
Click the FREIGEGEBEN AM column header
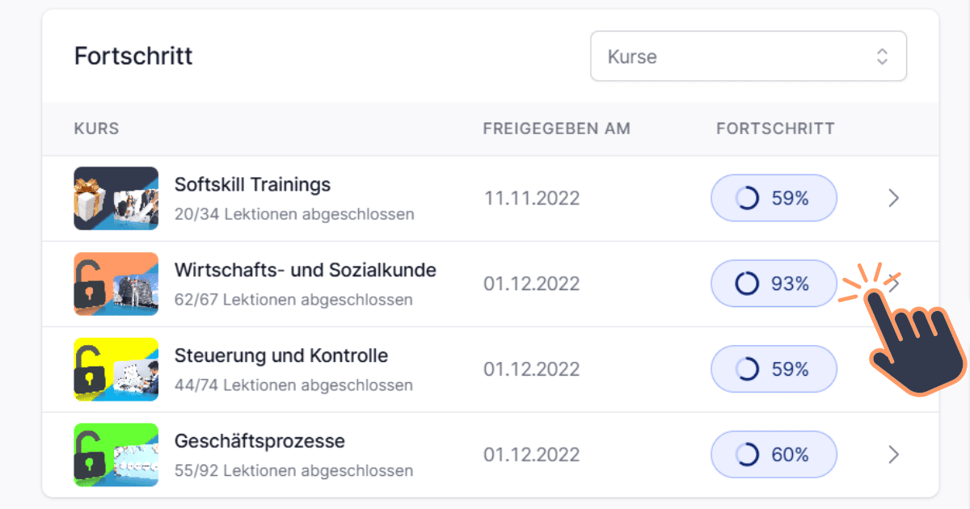pos(556,129)
